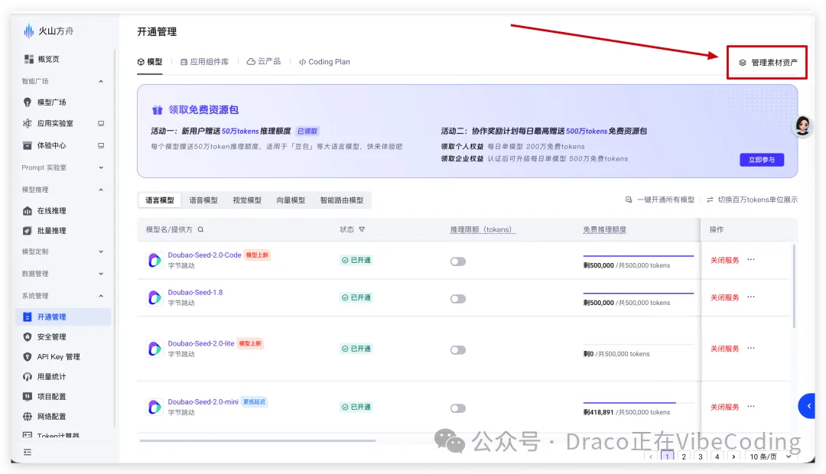Expand the 模型定制 section
Screen dimensions: 826x474
101,252
